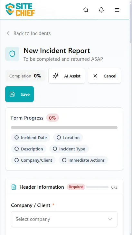The height and width of the screenshot is (235, 132).
Task: Cancel the incident report
Action: click(104, 76)
